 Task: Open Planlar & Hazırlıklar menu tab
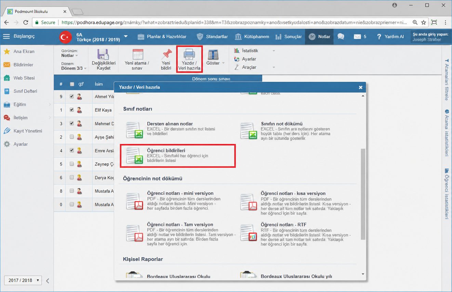162,36
